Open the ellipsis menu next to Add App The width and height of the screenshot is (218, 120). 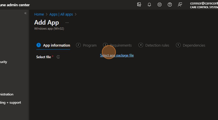[67, 23]
